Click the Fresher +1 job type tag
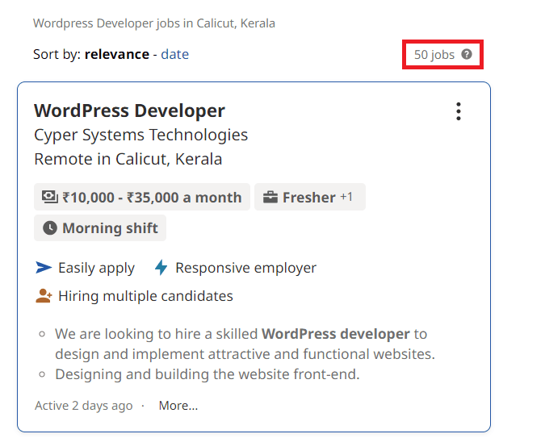 (x=310, y=197)
